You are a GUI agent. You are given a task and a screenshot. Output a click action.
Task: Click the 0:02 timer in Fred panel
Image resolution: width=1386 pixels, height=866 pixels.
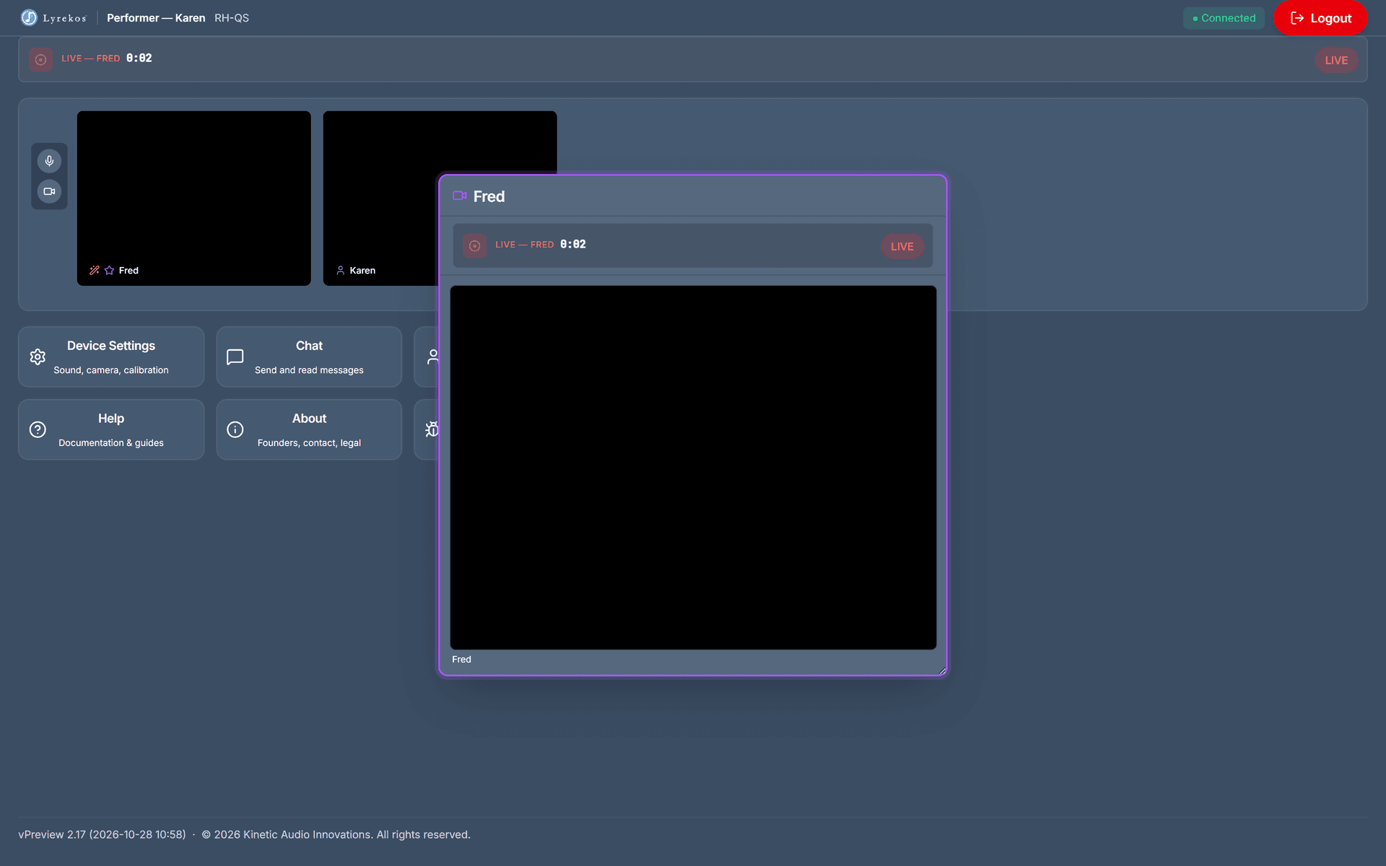click(x=573, y=245)
